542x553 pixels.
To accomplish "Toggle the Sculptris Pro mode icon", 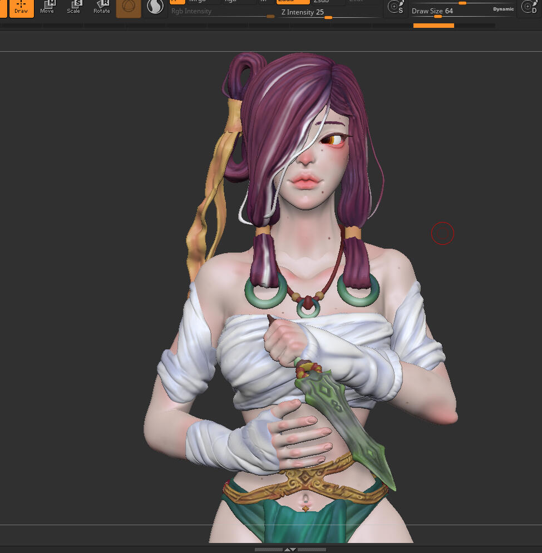I will point(155,8).
